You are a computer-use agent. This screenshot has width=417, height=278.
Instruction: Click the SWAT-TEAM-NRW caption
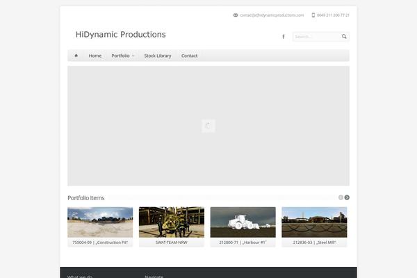(172, 243)
